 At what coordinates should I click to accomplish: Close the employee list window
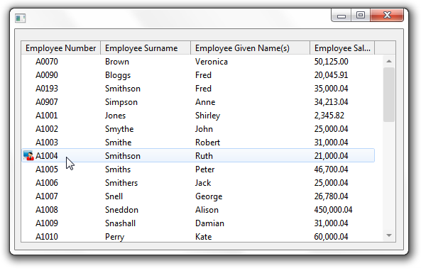pyautogui.click(x=387, y=15)
